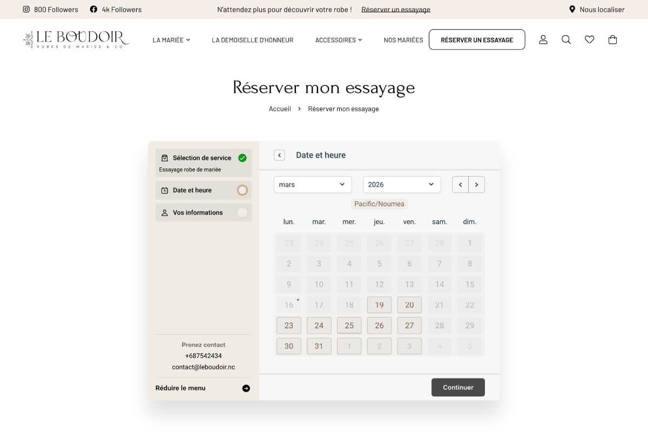Image resolution: width=648 pixels, height=432 pixels.
Task: Open the shopping bag icon
Action: (612, 39)
